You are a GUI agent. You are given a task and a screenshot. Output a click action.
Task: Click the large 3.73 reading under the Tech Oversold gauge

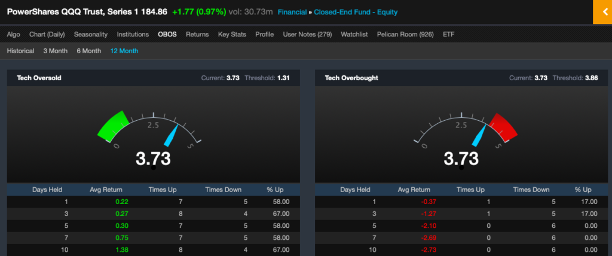(154, 159)
